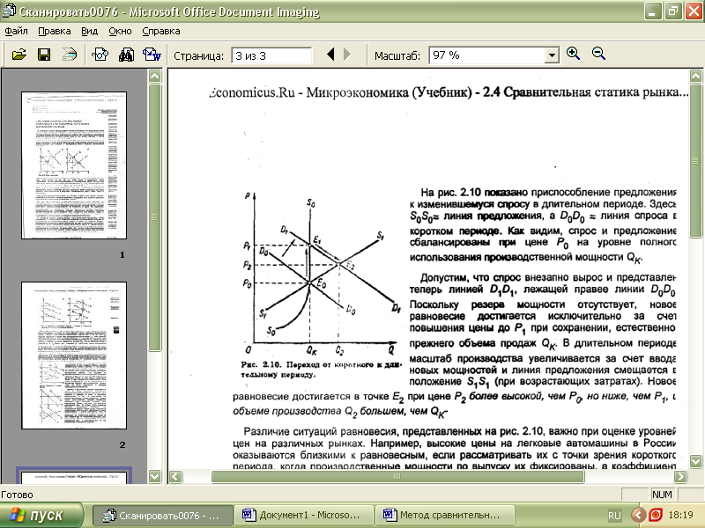
Task: Click the Print icon in the toolbar
Action: (70, 55)
